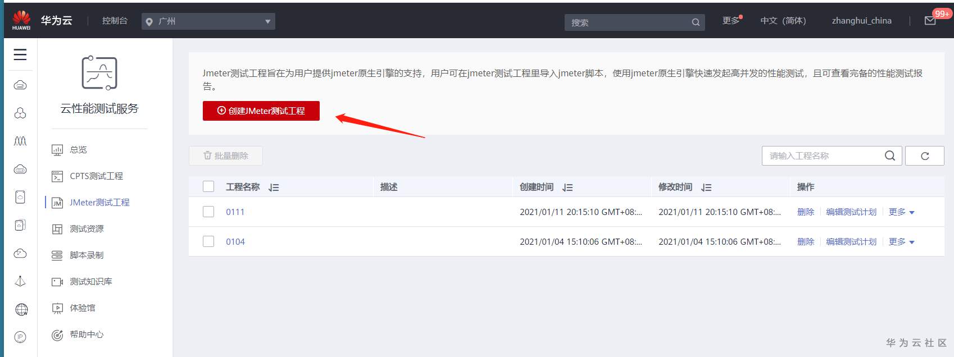
Task: Click the CPTS测试工程 sidebar icon
Action: point(57,176)
